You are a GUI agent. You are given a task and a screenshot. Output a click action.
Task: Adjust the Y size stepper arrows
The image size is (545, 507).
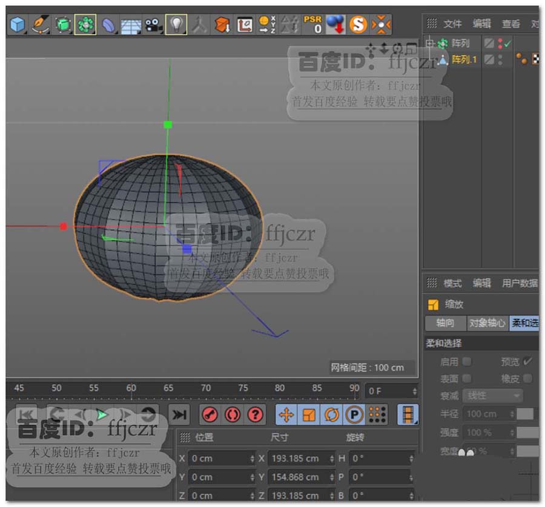332,477
